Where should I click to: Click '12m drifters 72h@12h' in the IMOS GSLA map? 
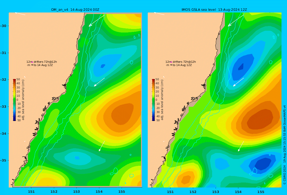[181, 62]
